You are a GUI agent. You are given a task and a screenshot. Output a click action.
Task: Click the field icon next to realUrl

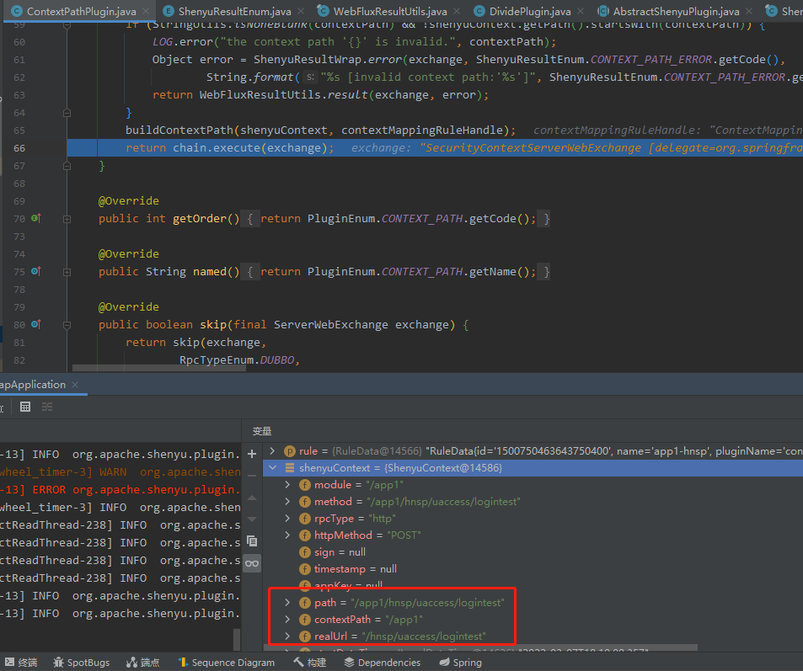point(305,636)
